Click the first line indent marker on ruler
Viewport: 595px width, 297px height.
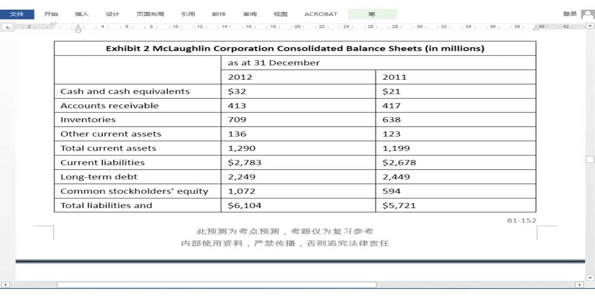tap(54, 25)
